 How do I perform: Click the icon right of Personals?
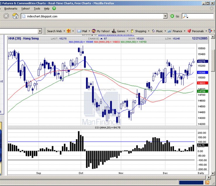[x=210, y=31]
